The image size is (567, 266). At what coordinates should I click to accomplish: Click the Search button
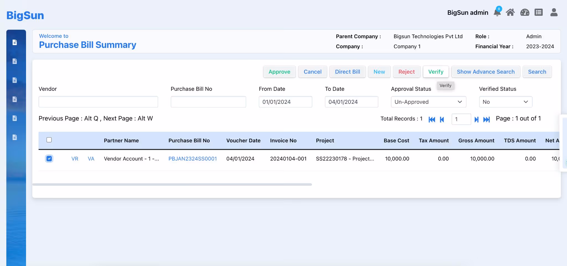pyautogui.click(x=537, y=72)
